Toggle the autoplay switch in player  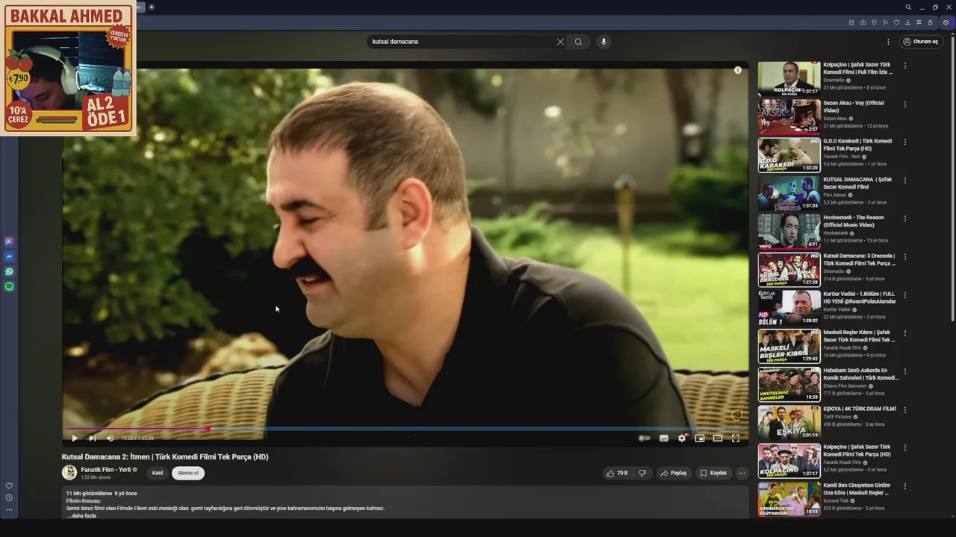pos(644,439)
